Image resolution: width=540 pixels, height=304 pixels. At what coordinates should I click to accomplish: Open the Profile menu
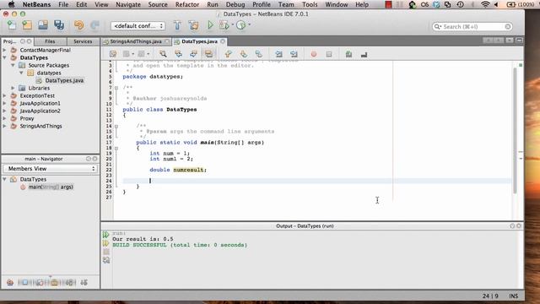point(262,4)
